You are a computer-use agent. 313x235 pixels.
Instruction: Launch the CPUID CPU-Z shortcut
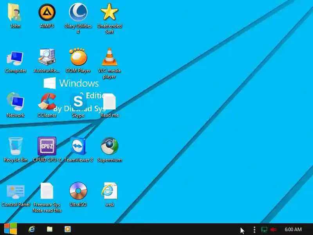[x=47, y=146]
